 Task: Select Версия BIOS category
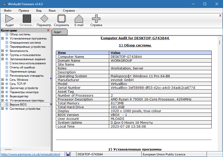pos(18,105)
